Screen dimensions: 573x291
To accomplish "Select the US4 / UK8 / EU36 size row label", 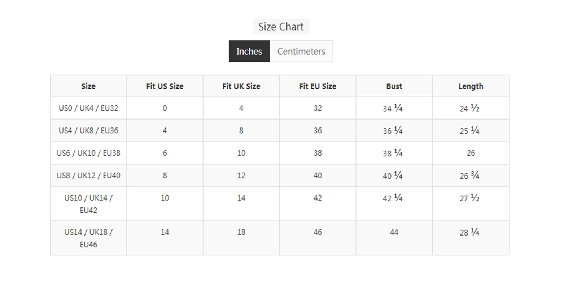I will tap(88, 130).
